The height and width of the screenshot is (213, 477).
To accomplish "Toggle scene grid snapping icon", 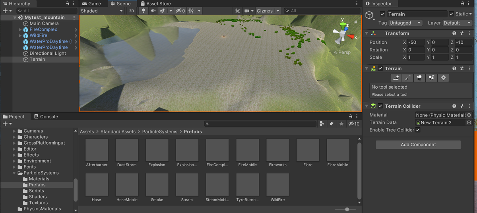I will coord(191,11).
